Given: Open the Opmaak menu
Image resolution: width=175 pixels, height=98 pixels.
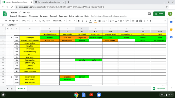Looking at the screenshot, I should [53, 16].
